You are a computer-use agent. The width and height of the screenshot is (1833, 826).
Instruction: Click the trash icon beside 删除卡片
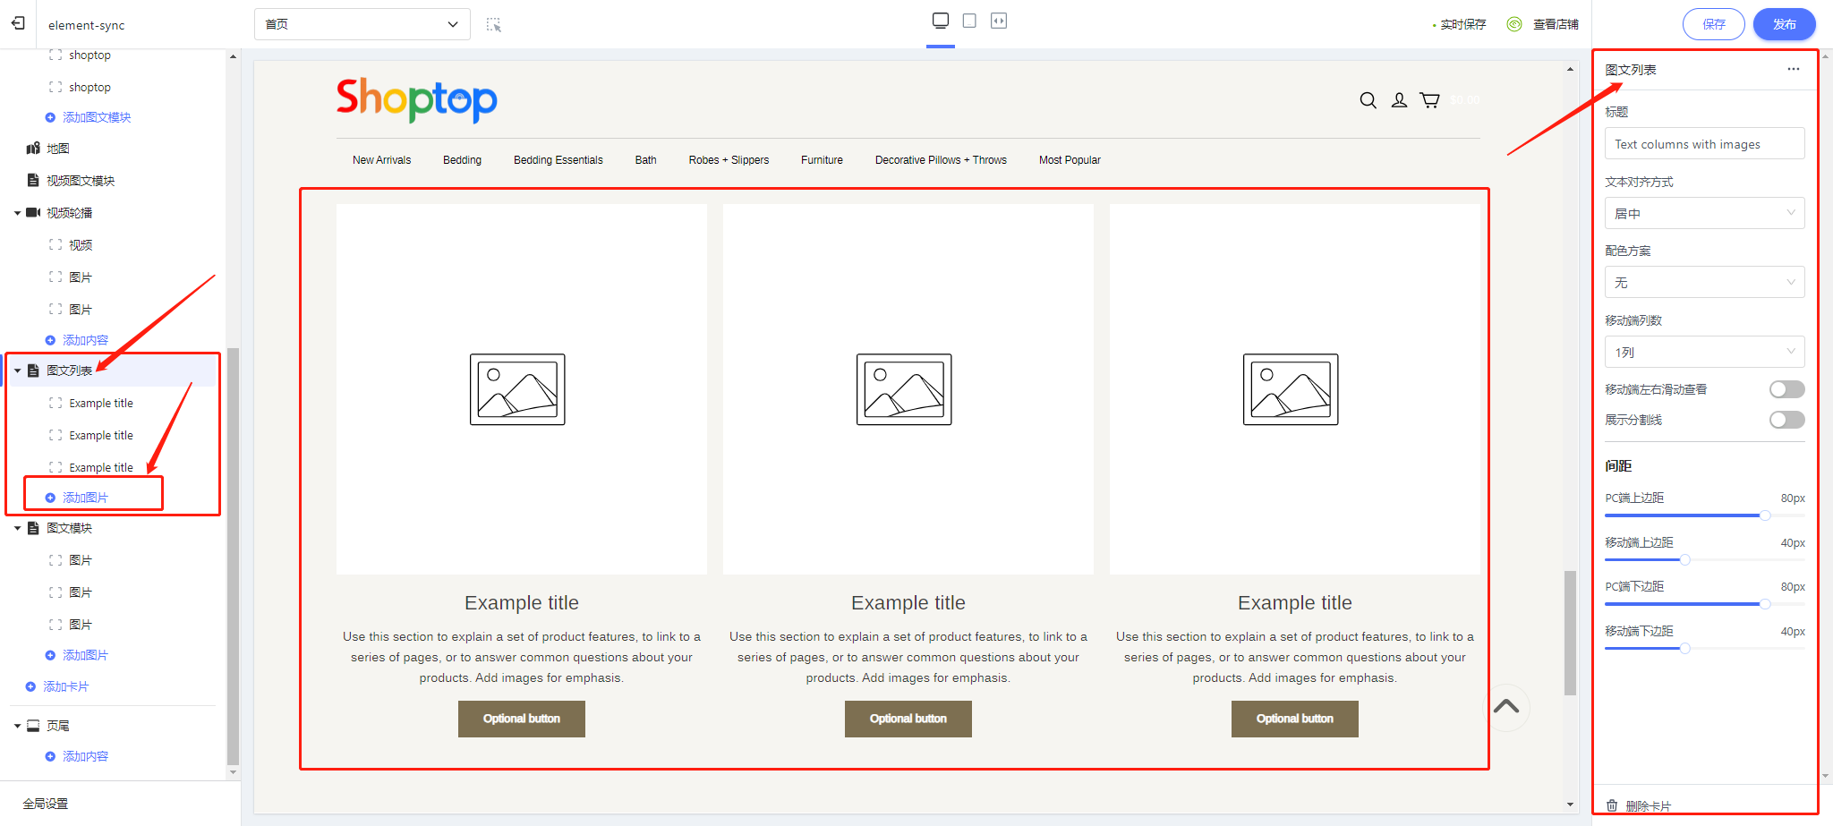tap(1612, 805)
